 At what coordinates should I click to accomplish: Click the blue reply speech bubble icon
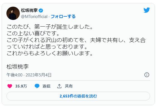click(x=37, y=86)
